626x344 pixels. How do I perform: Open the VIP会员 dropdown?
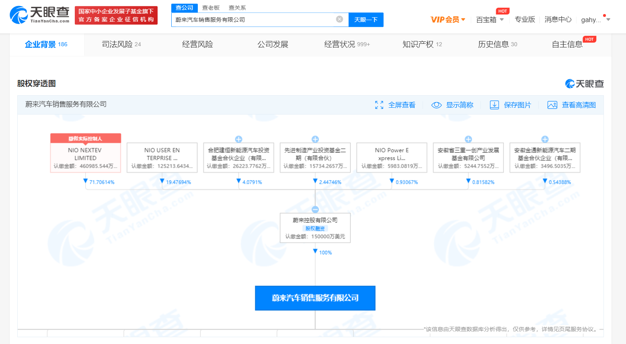tap(448, 19)
